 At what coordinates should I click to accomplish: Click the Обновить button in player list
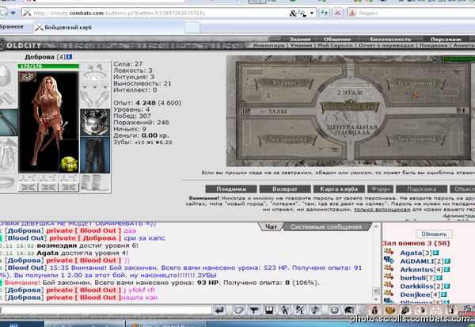[x=434, y=234]
